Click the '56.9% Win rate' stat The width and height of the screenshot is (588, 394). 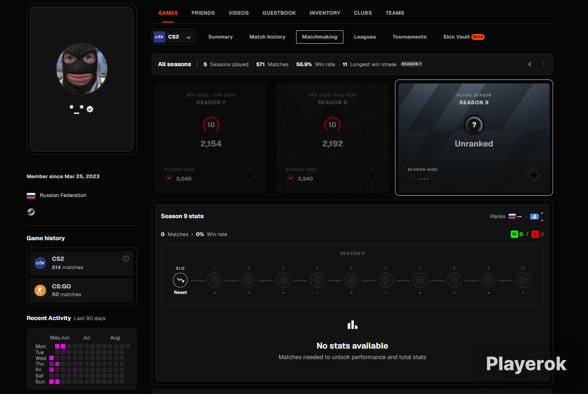pyautogui.click(x=315, y=64)
